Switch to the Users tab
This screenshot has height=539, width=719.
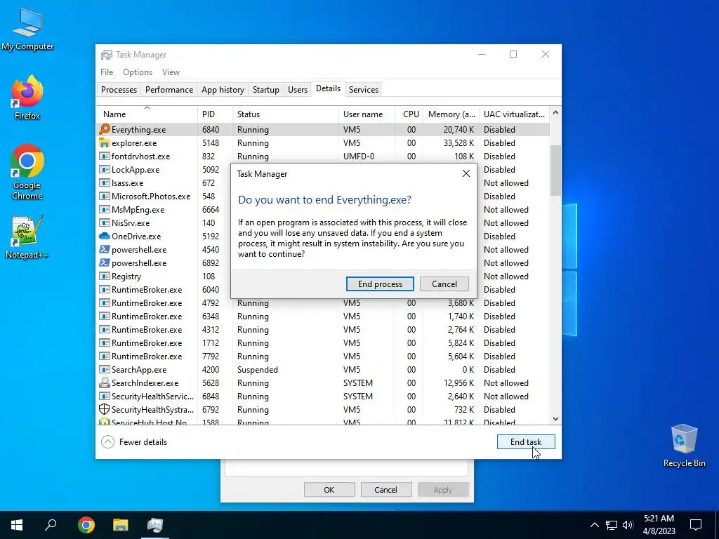tap(298, 90)
